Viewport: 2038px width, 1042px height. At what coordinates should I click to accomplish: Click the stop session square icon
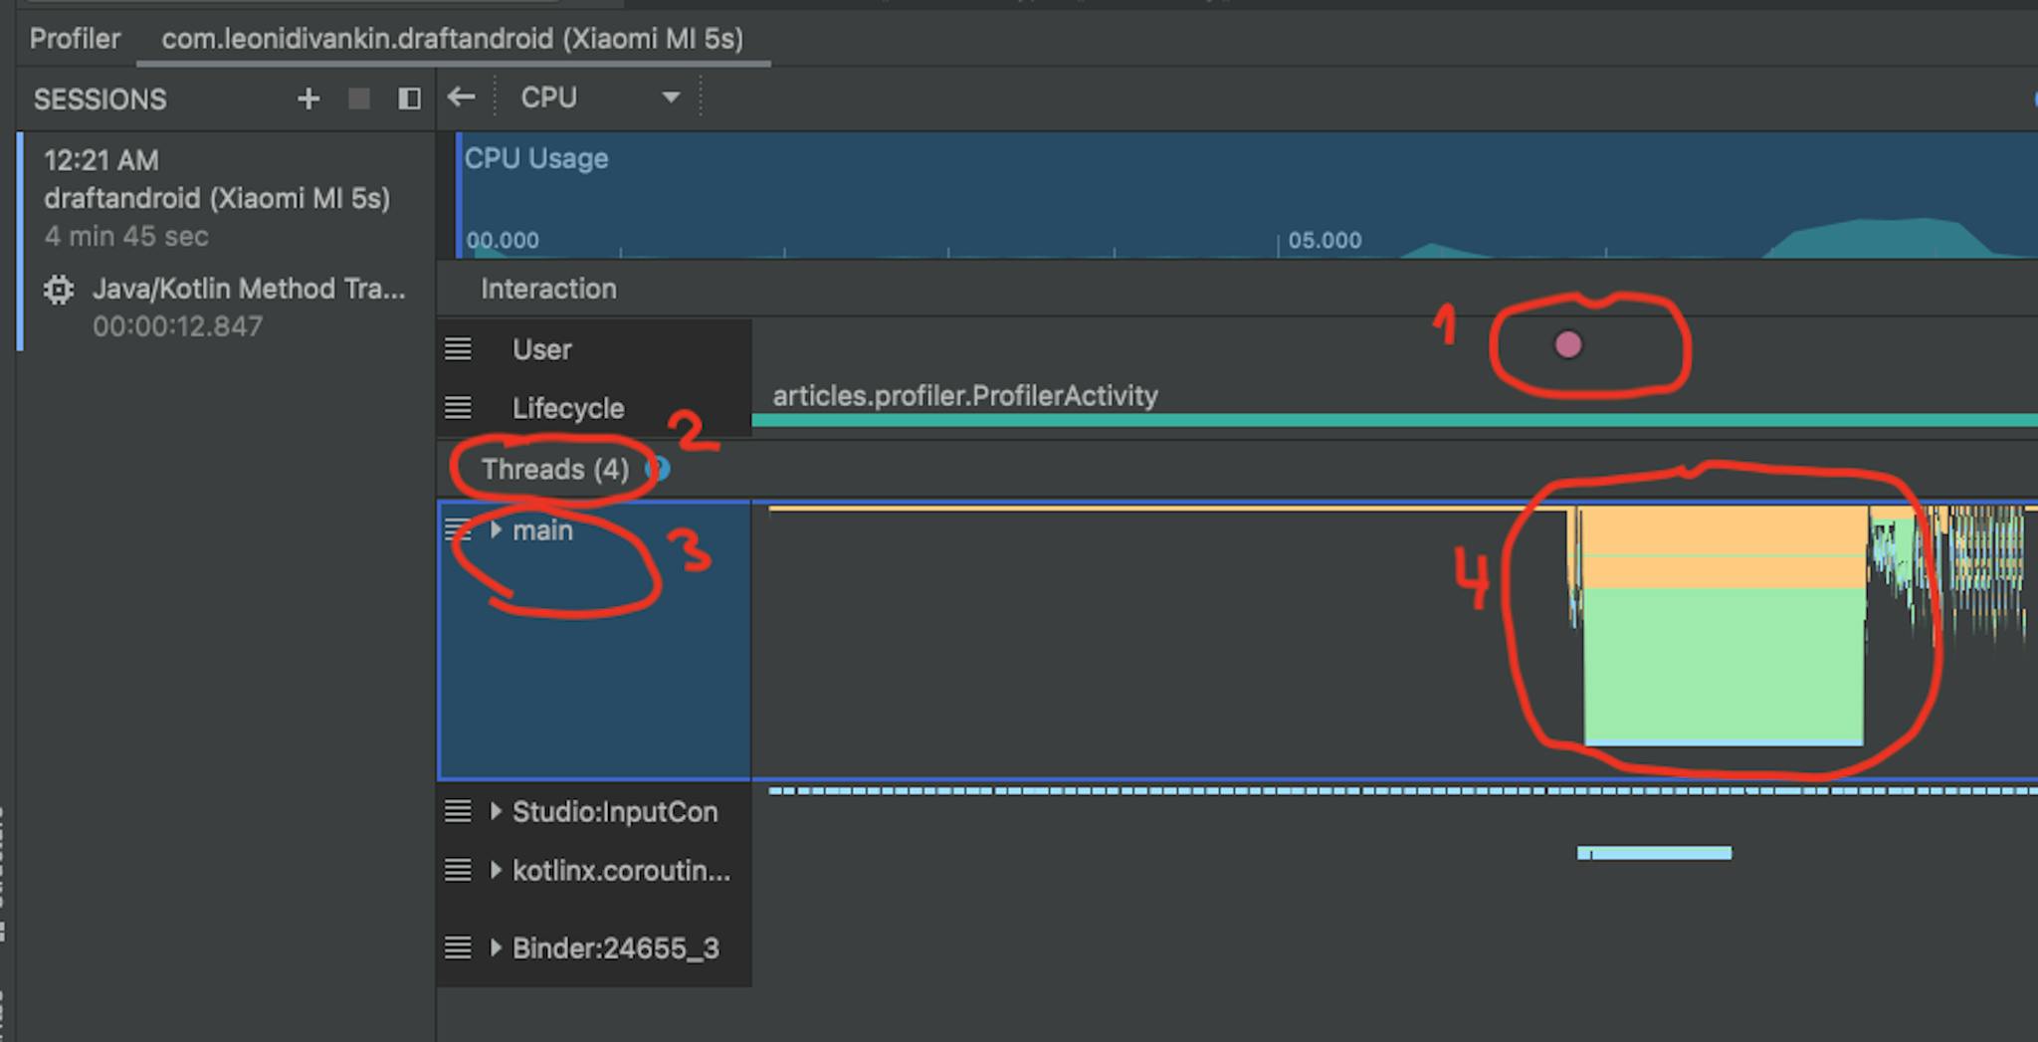tap(358, 99)
